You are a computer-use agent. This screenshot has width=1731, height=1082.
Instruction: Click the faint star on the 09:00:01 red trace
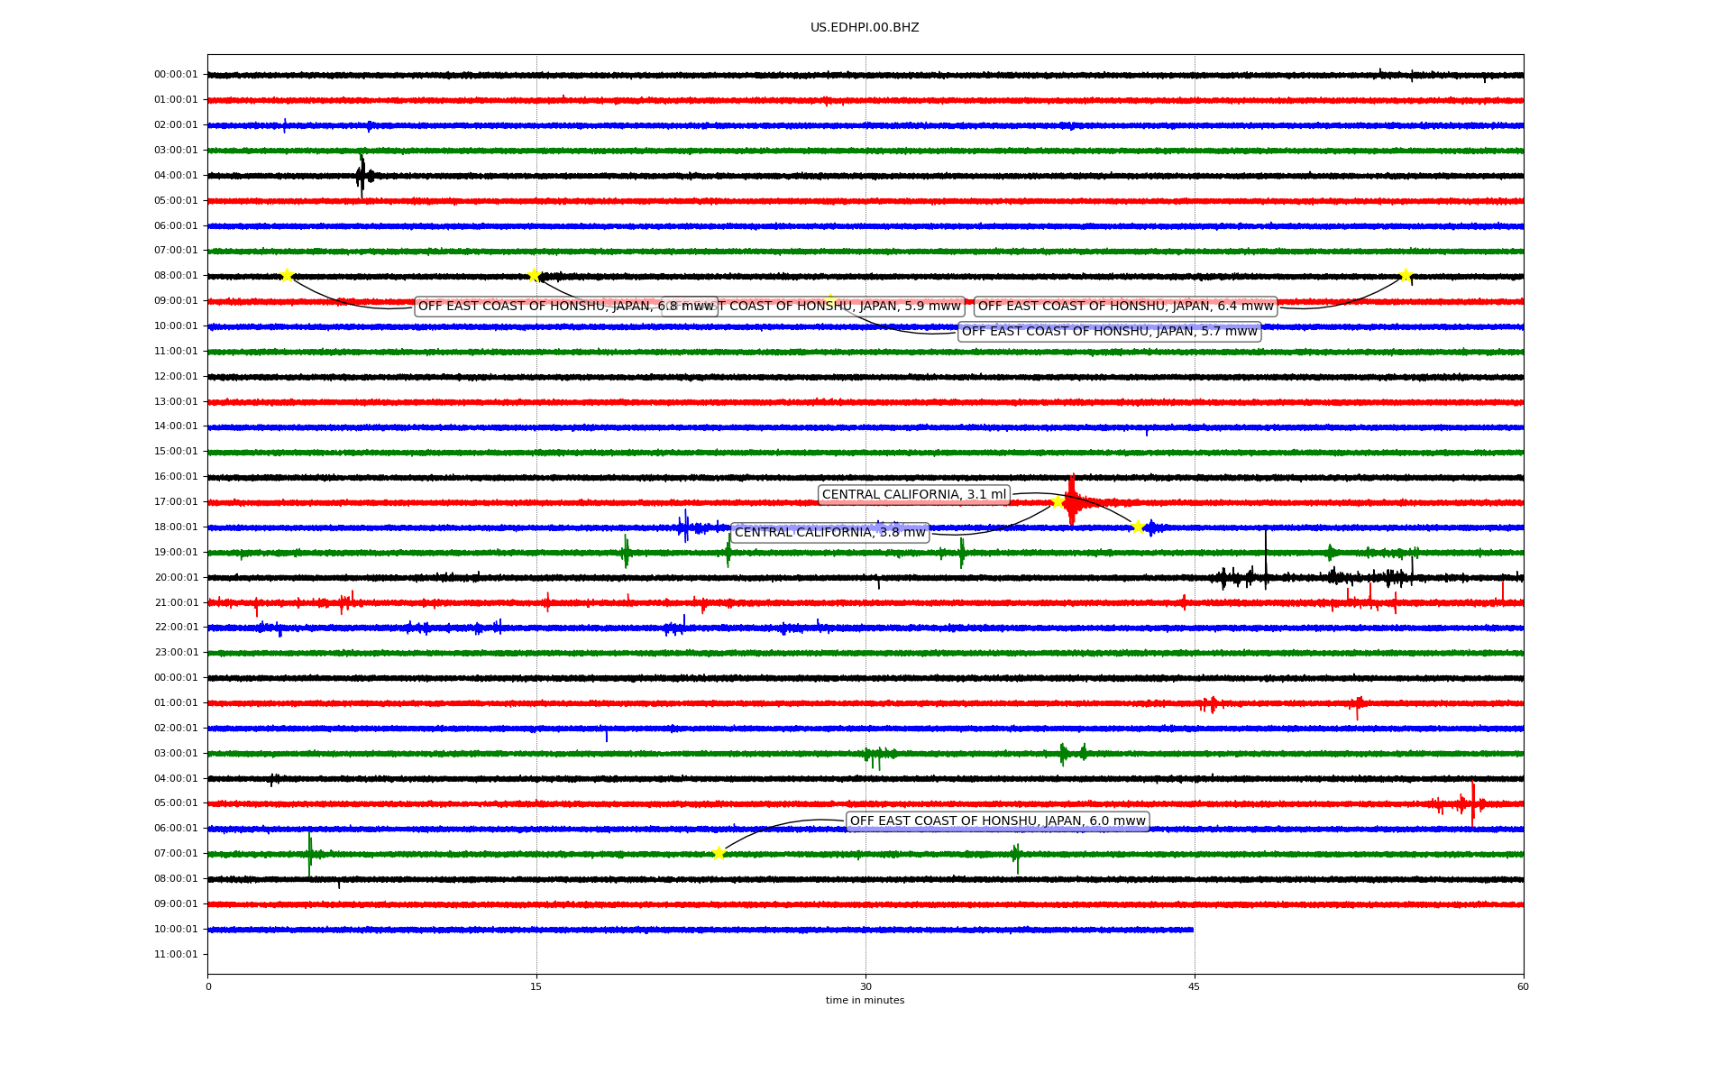point(830,300)
